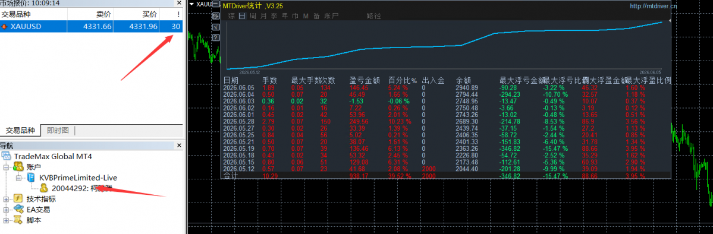This screenshot has height=234, width=713.
Task: Click the balance value 2044.40 for 2026.05.12
Action: [x=467, y=169]
